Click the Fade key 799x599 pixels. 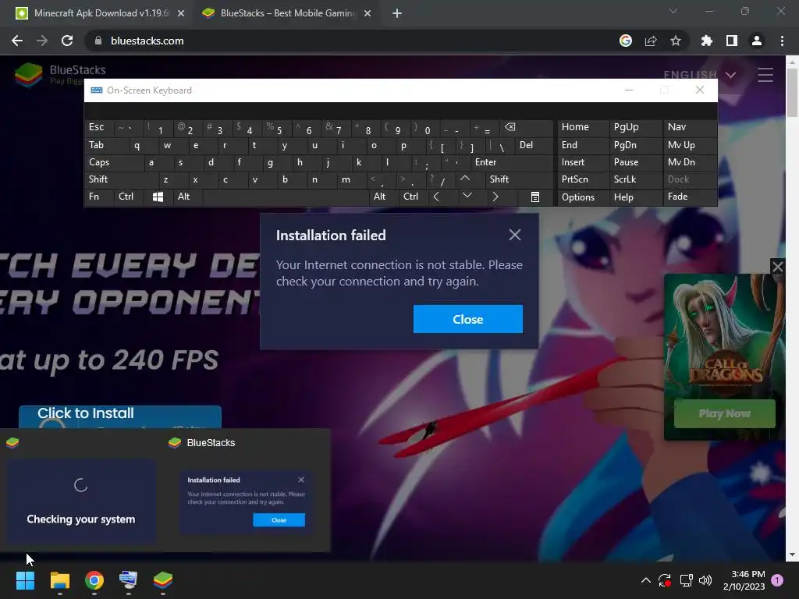point(690,197)
